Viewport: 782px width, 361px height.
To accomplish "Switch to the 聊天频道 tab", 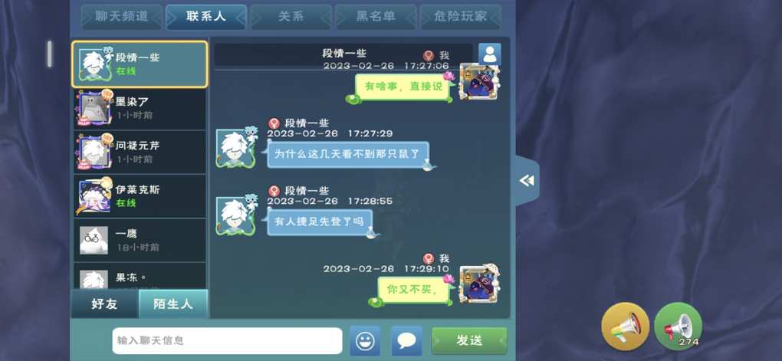I will point(122,17).
